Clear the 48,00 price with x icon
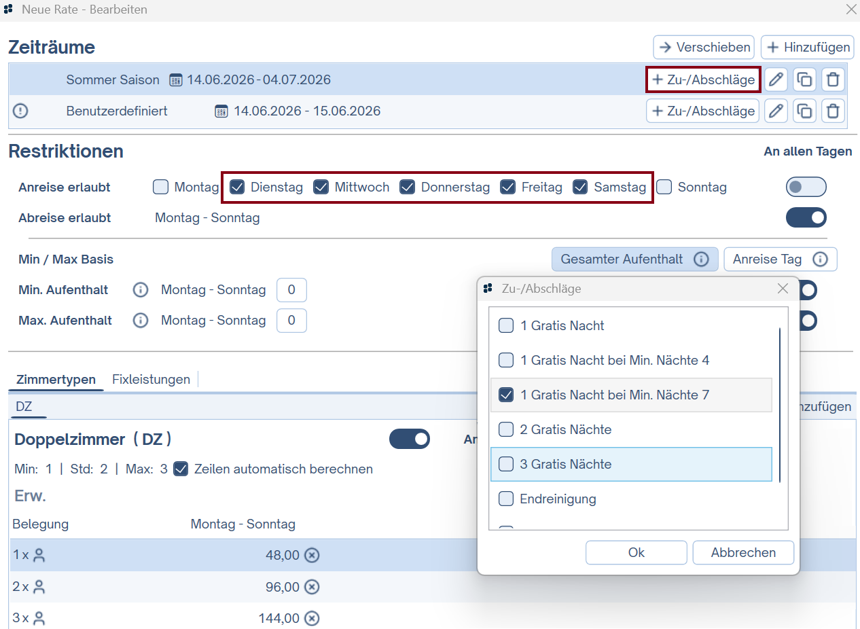 click(311, 555)
